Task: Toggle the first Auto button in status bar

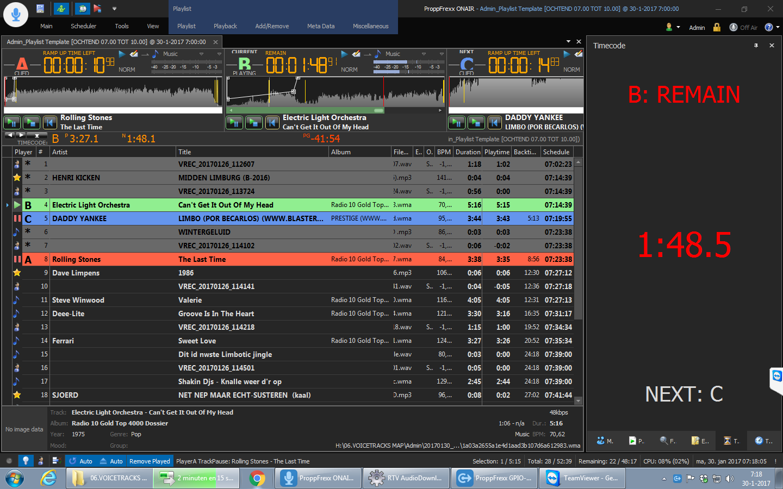Action: coord(80,461)
